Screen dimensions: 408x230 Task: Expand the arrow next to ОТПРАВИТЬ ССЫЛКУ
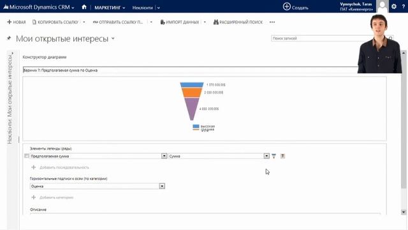151,22
